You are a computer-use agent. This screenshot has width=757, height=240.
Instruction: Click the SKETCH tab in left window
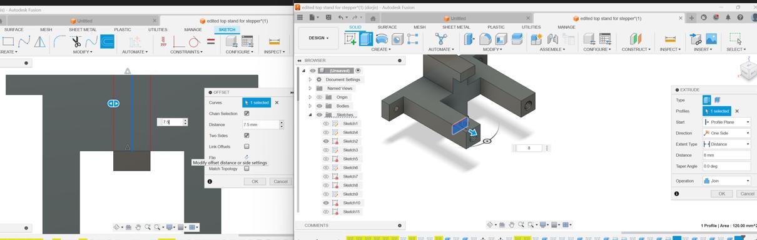227,30
